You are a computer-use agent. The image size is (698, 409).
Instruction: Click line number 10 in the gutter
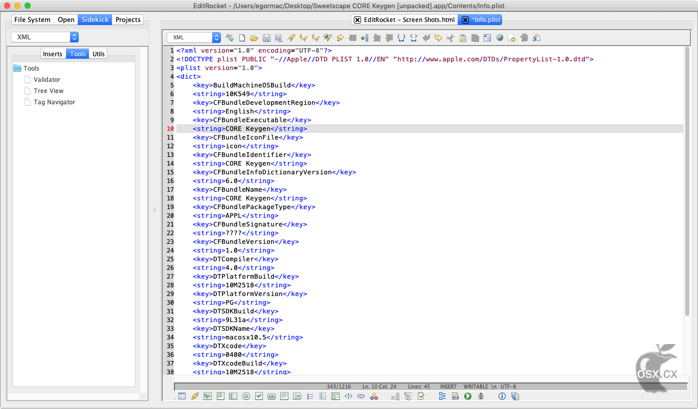(x=170, y=129)
